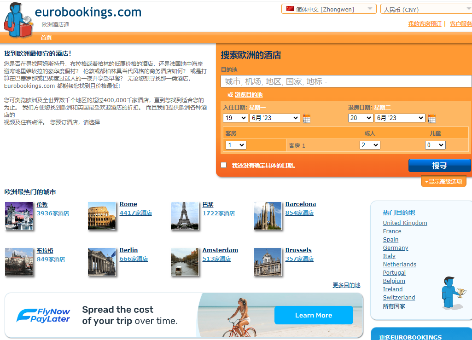This screenshot has width=472, height=340.
Task: Click the Barcelona Sagrada Familia thumbnail
Action: [268, 215]
